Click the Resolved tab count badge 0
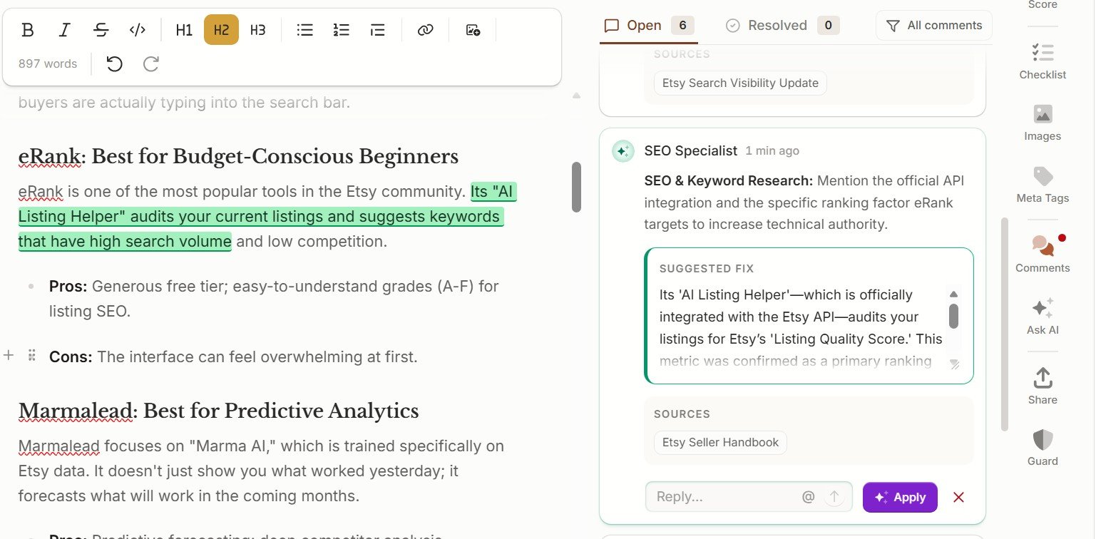 pos(828,26)
